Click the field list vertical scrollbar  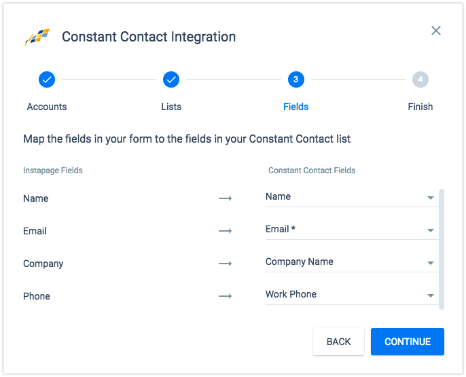click(442, 249)
